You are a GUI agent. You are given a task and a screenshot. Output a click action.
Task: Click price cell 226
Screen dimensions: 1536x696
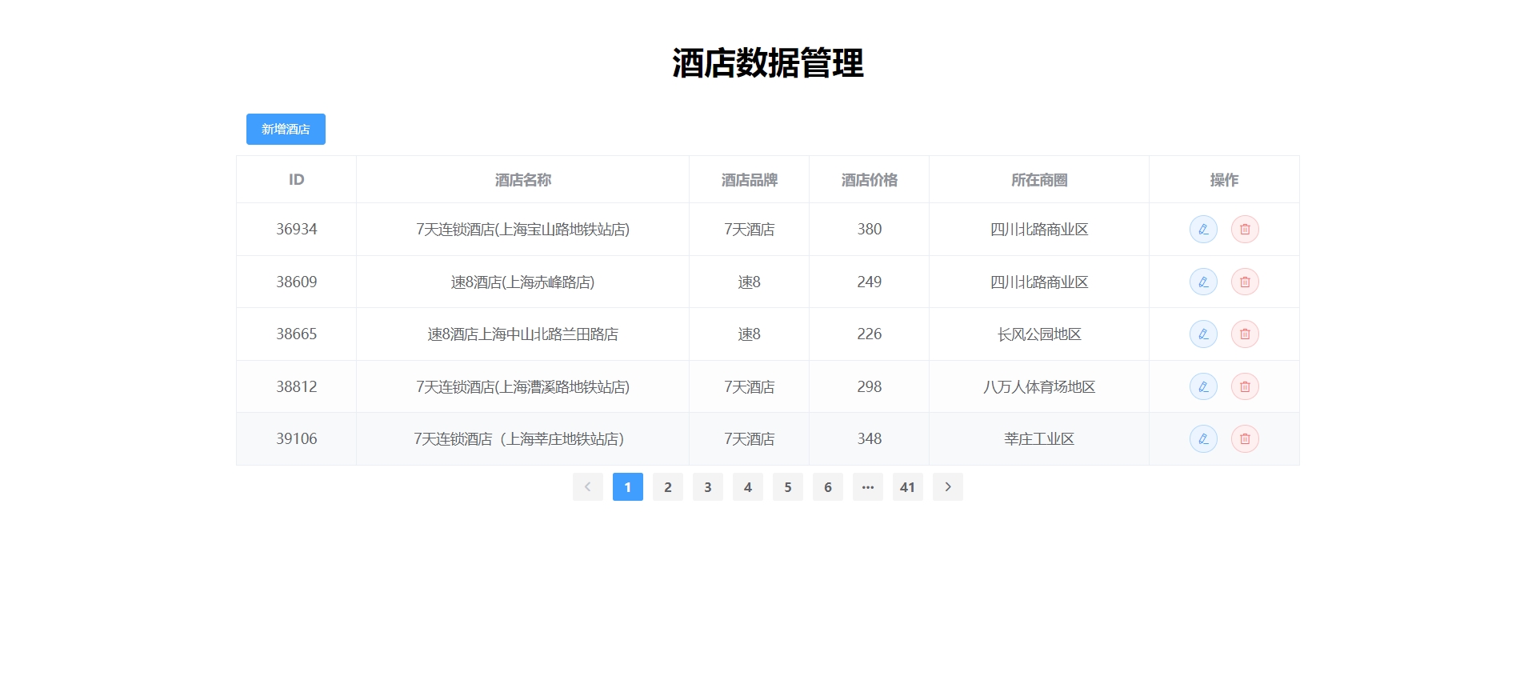click(x=870, y=334)
